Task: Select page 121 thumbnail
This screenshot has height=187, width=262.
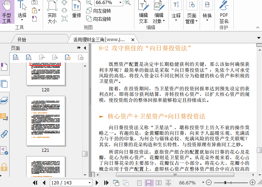Action: pyautogui.click(x=46, y=121)
